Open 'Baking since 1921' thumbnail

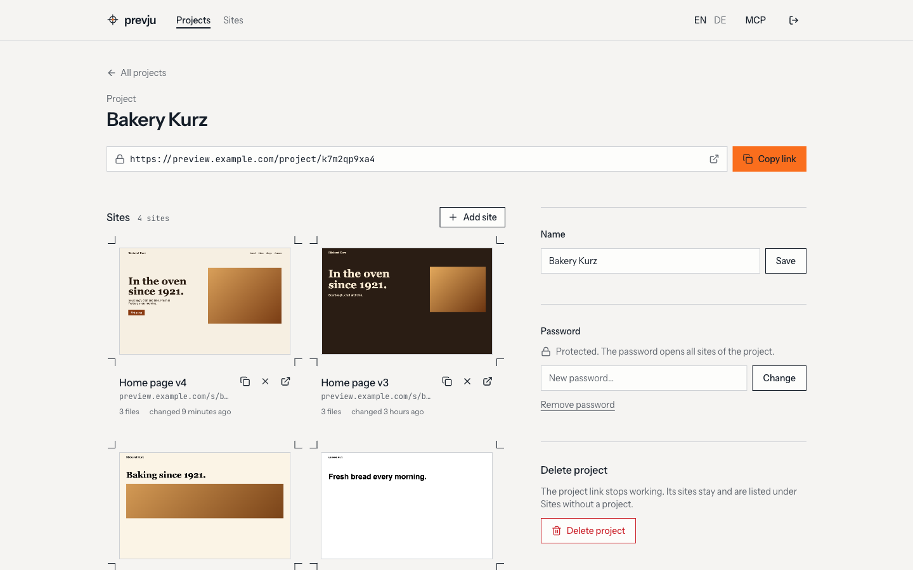pyautogui.click(x=205, y=505)
